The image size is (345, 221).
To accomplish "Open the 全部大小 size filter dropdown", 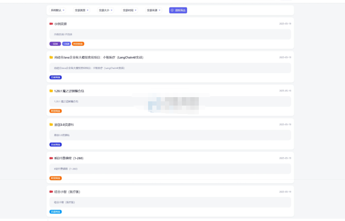I will (105, 10).
